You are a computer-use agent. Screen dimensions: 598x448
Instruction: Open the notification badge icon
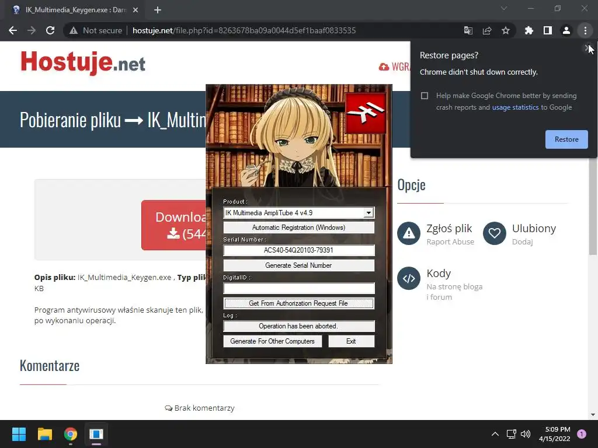582,433
